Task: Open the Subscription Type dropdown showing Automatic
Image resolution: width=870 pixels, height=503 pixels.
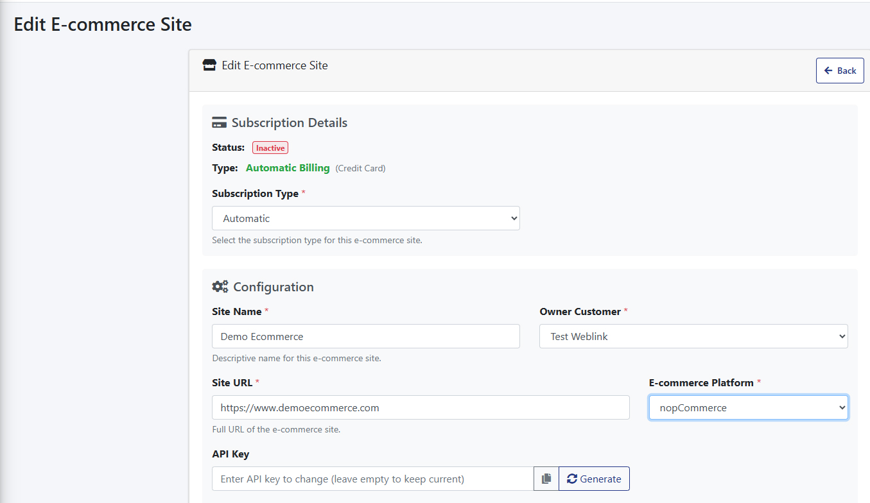Action: coord(365,218)
